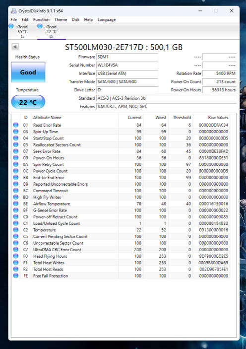246x349 pixels.
Task: Click status icon for Command Timeout
Action: 15,191
